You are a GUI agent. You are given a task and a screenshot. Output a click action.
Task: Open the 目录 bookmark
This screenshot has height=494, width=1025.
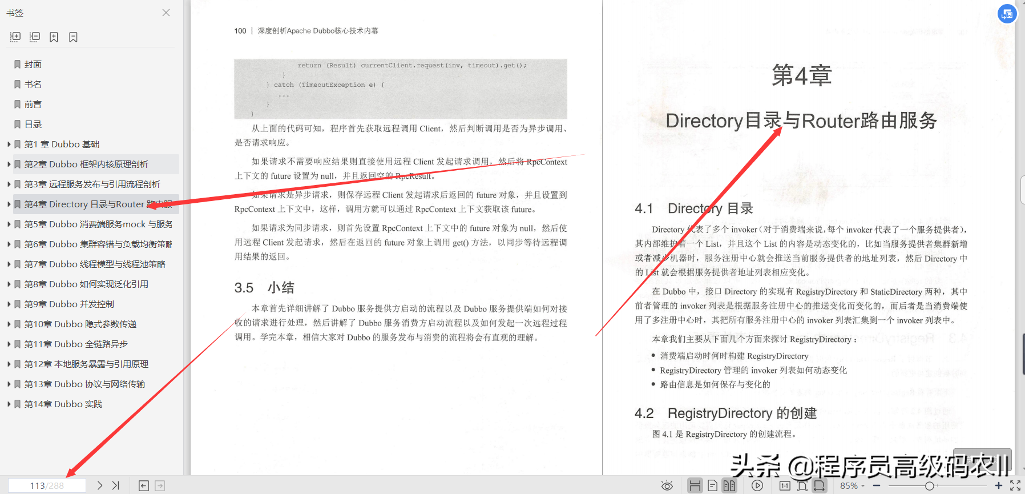tap(33, 124)
